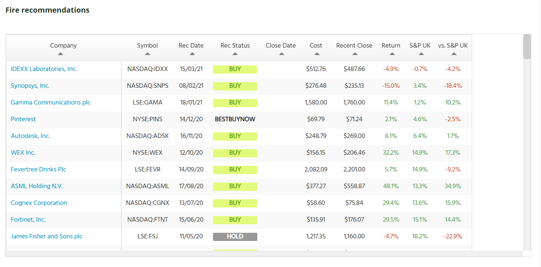Select NYSE:WEX symbol cell
Image resolution: width=541 pixels, height=267 pixels.
tap(147, 152)
